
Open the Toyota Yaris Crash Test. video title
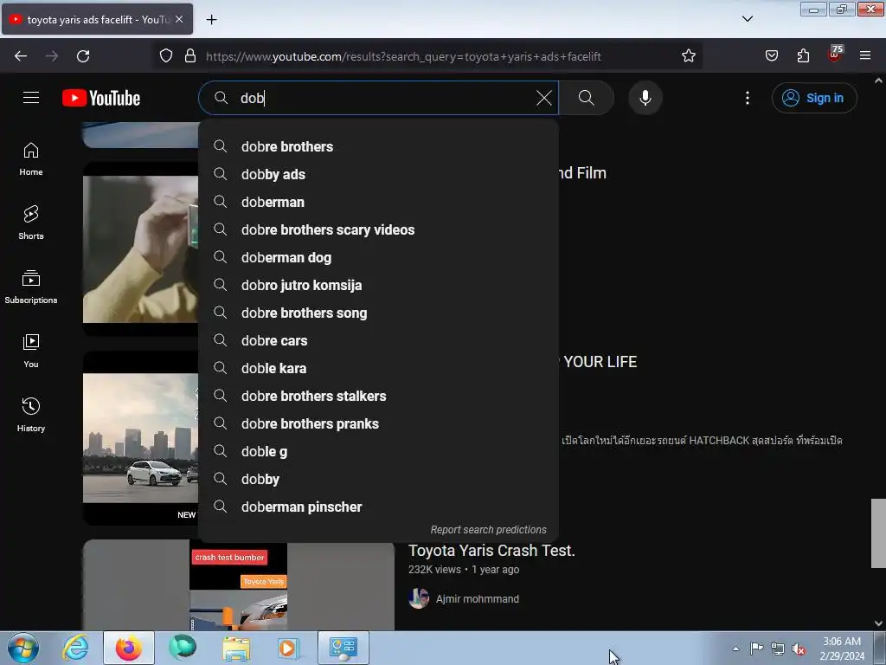coord(491,550)
